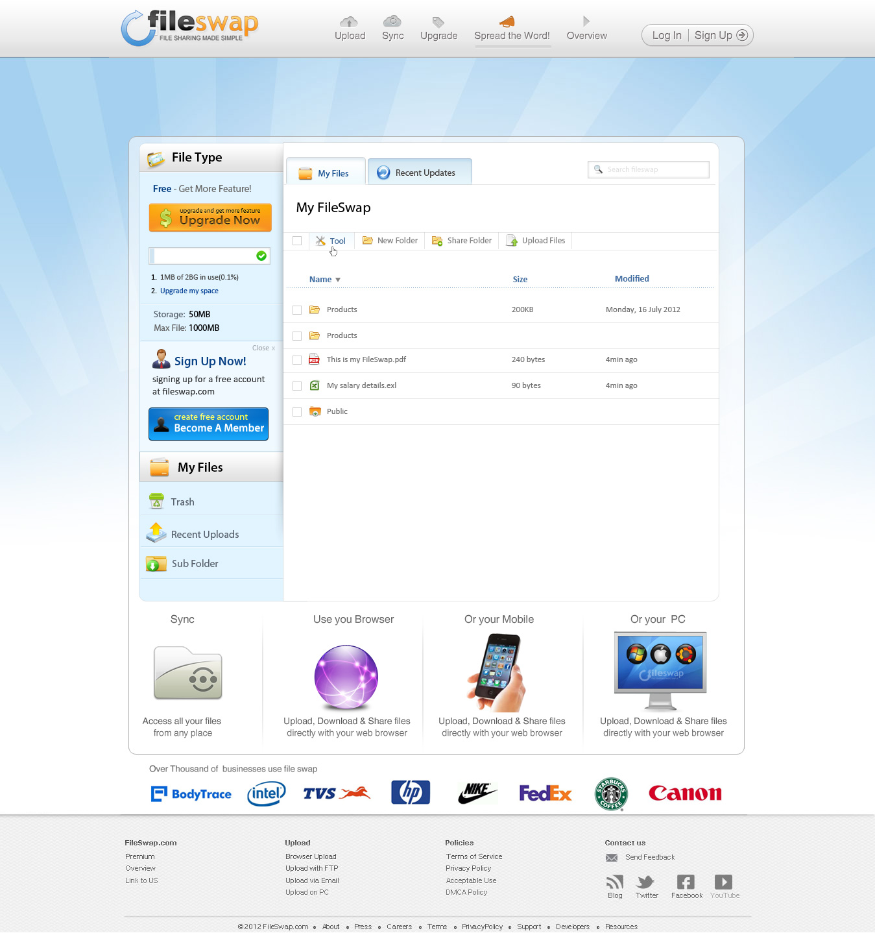This screenshot has height=933, width=875.
Task: Open the Twitter bird icon in footer
Action: (646, 882)
